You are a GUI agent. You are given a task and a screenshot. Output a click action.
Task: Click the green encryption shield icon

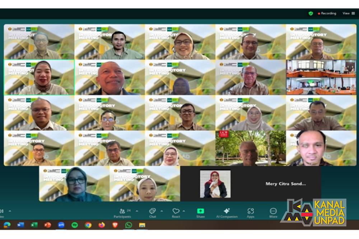pos(311,13)
